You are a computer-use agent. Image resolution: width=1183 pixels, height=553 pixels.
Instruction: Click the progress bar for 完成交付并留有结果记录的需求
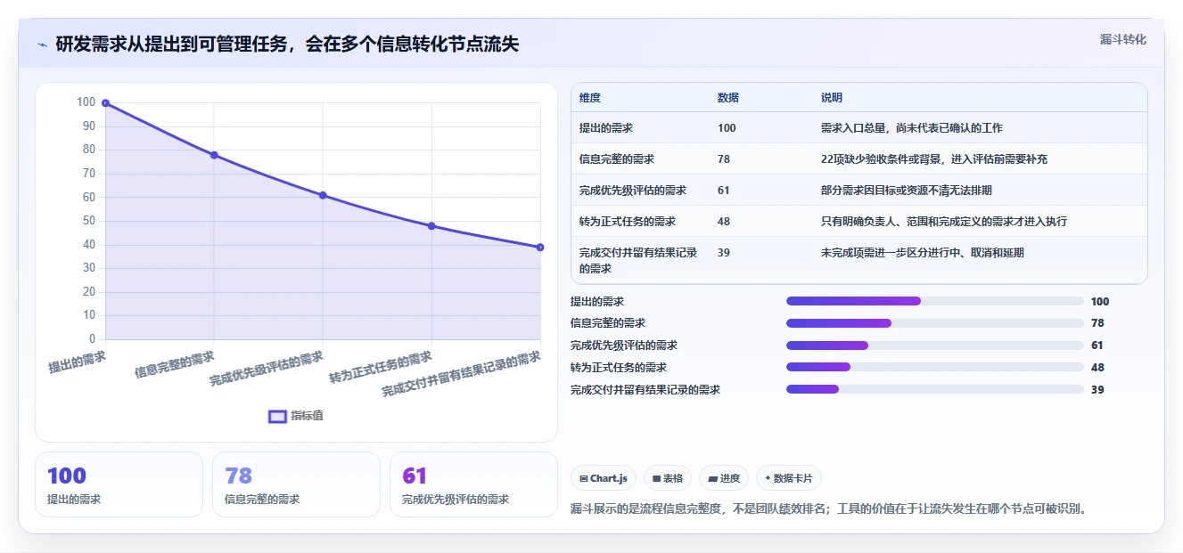coord(934,389)
